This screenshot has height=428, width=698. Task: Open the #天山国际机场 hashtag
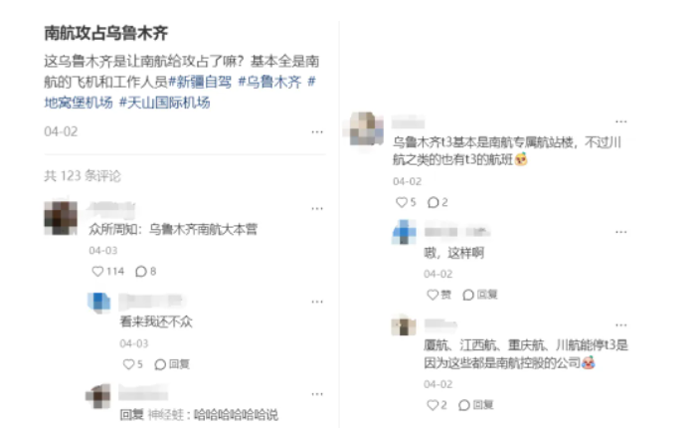(x=164, y=103)
